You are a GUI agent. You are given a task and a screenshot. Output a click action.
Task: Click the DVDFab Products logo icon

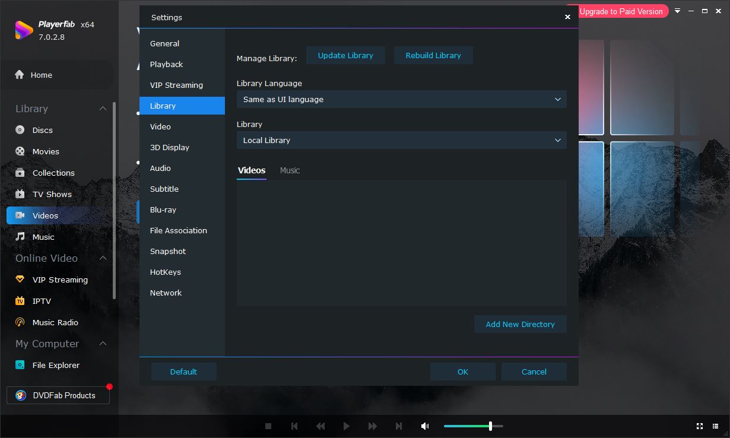pos(21,395)
